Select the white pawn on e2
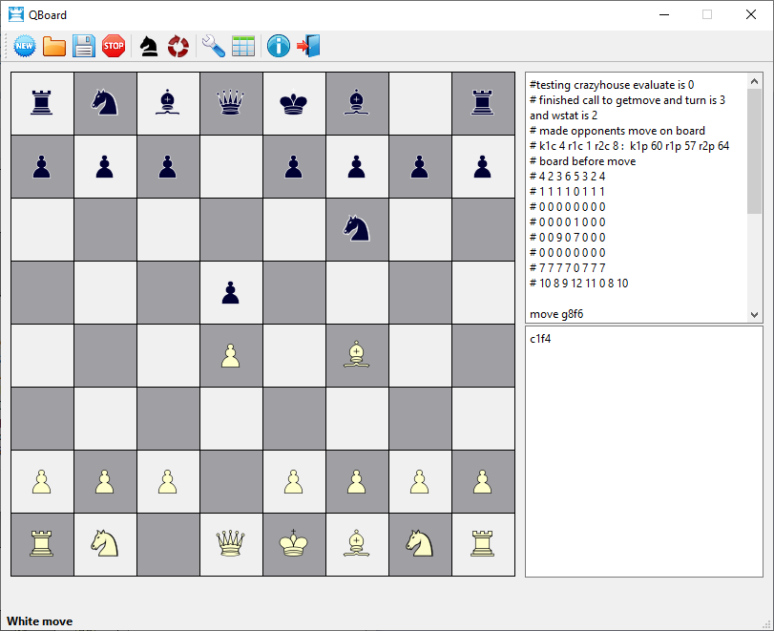Viewport: 774px width, 631px height. point(294,481)
